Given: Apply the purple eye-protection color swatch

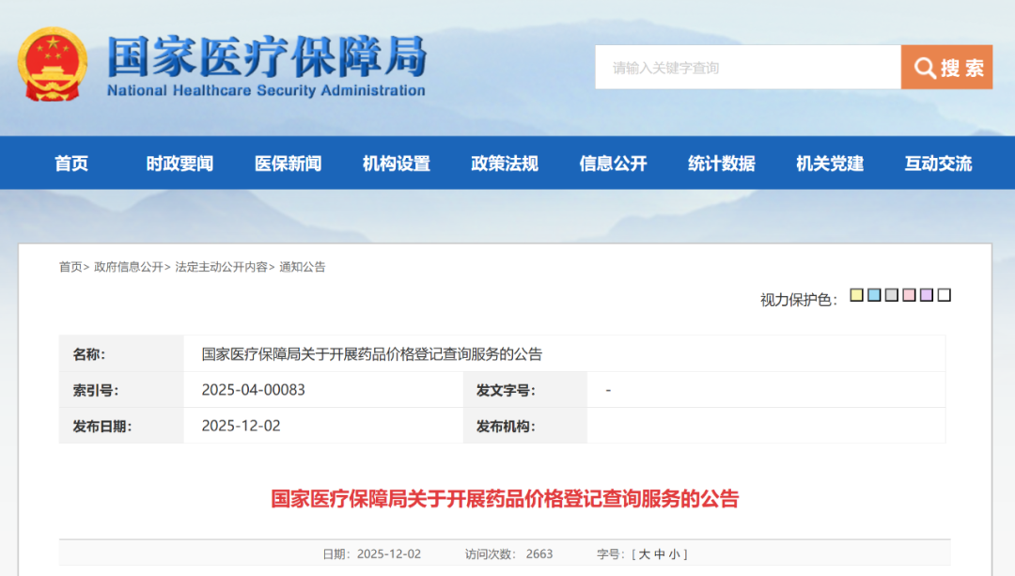Looking at the screenshot, I should [927, 295].
